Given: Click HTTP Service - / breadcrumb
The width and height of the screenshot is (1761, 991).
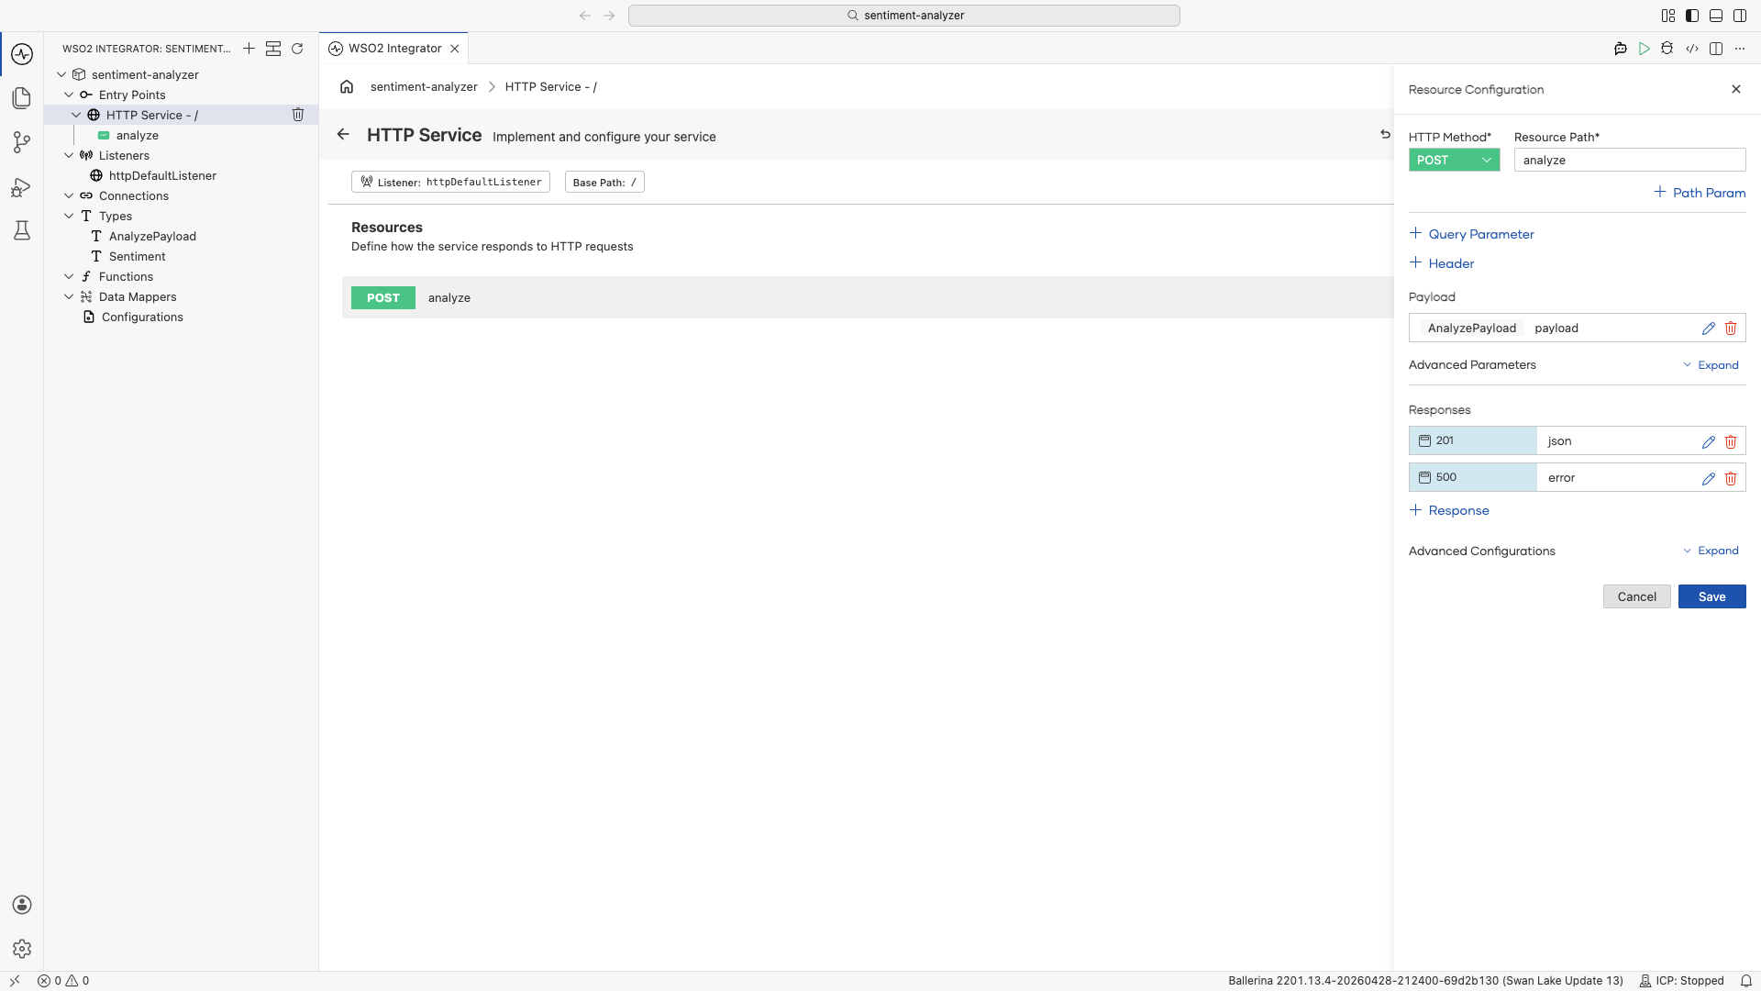Looking at the screenshot, I should (x=550, y=86).
